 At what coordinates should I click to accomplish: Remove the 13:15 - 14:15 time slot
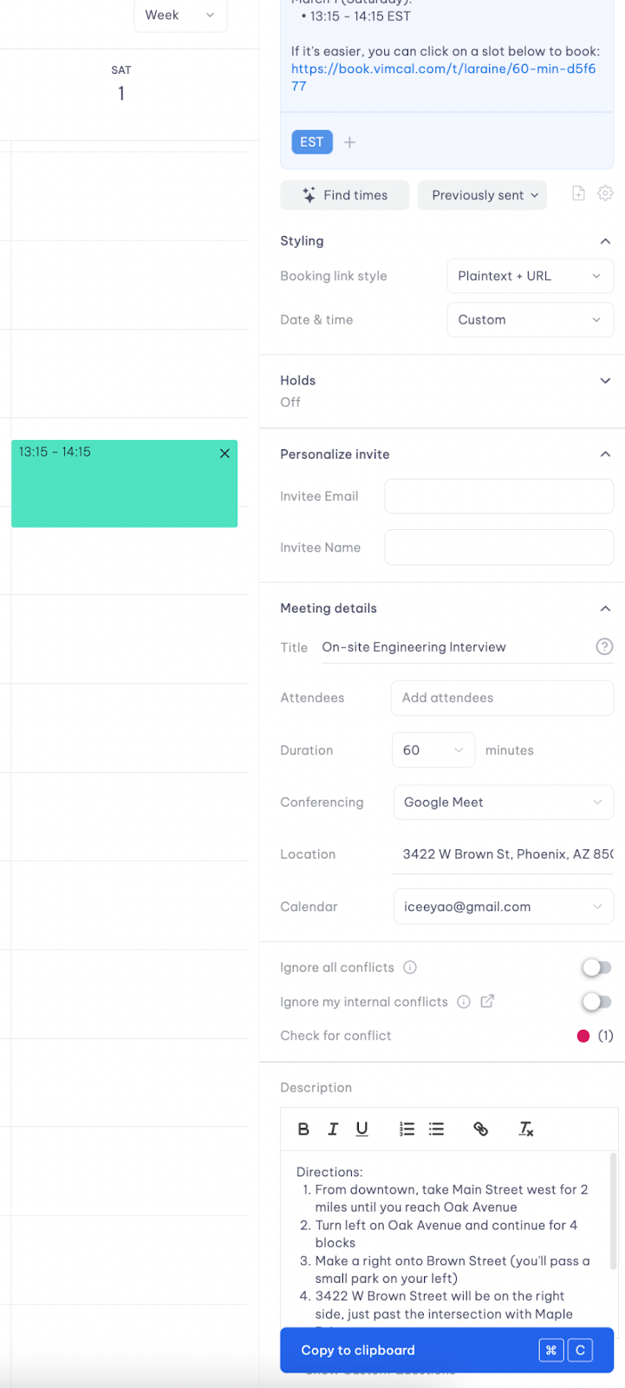(x=225, y=454)
